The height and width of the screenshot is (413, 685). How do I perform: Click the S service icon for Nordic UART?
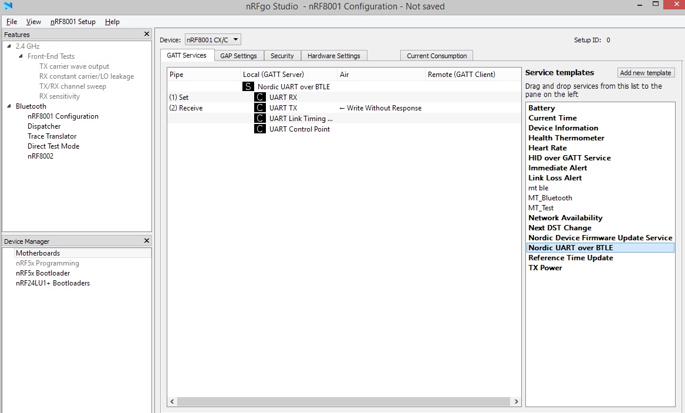tap(248, 86)
